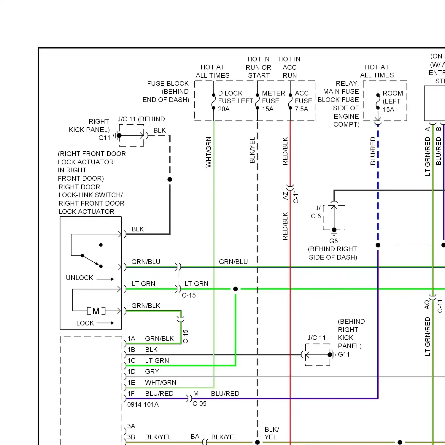The width and height of the screenshot is (445, 445).
Task: Click the splice dot on LT GRN wire
Action: coord(236,289)
